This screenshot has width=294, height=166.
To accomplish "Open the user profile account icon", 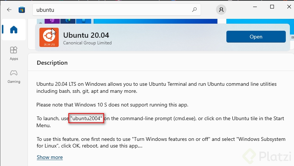I will pos(221,10).
